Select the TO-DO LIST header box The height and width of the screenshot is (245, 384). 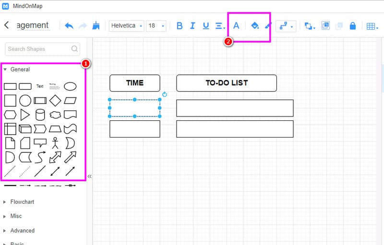coord(227,83)
